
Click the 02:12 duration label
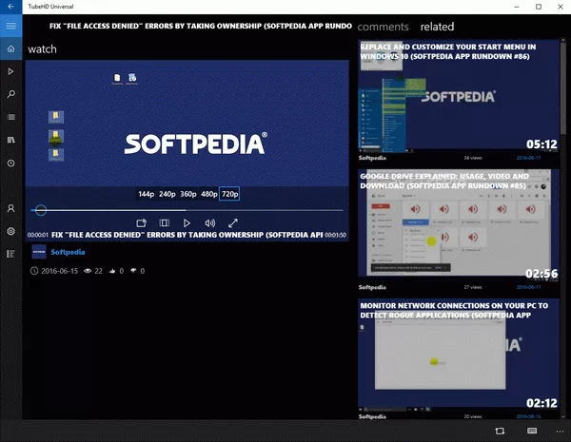click(541, 403)
